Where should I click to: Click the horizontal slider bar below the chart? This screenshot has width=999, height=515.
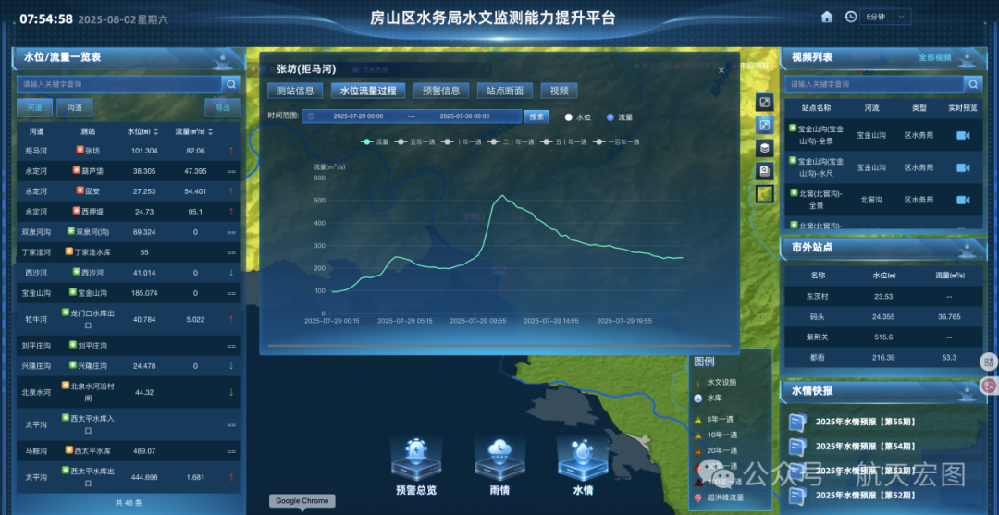[x=499, y=347]
